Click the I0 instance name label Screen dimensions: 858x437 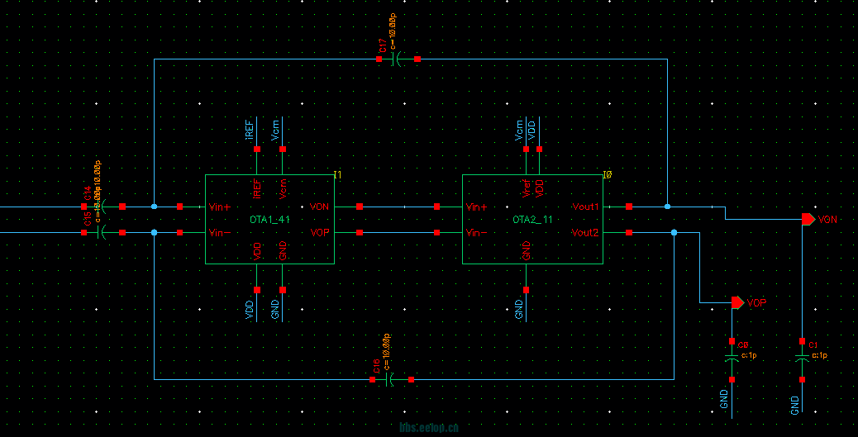point(608,175)
